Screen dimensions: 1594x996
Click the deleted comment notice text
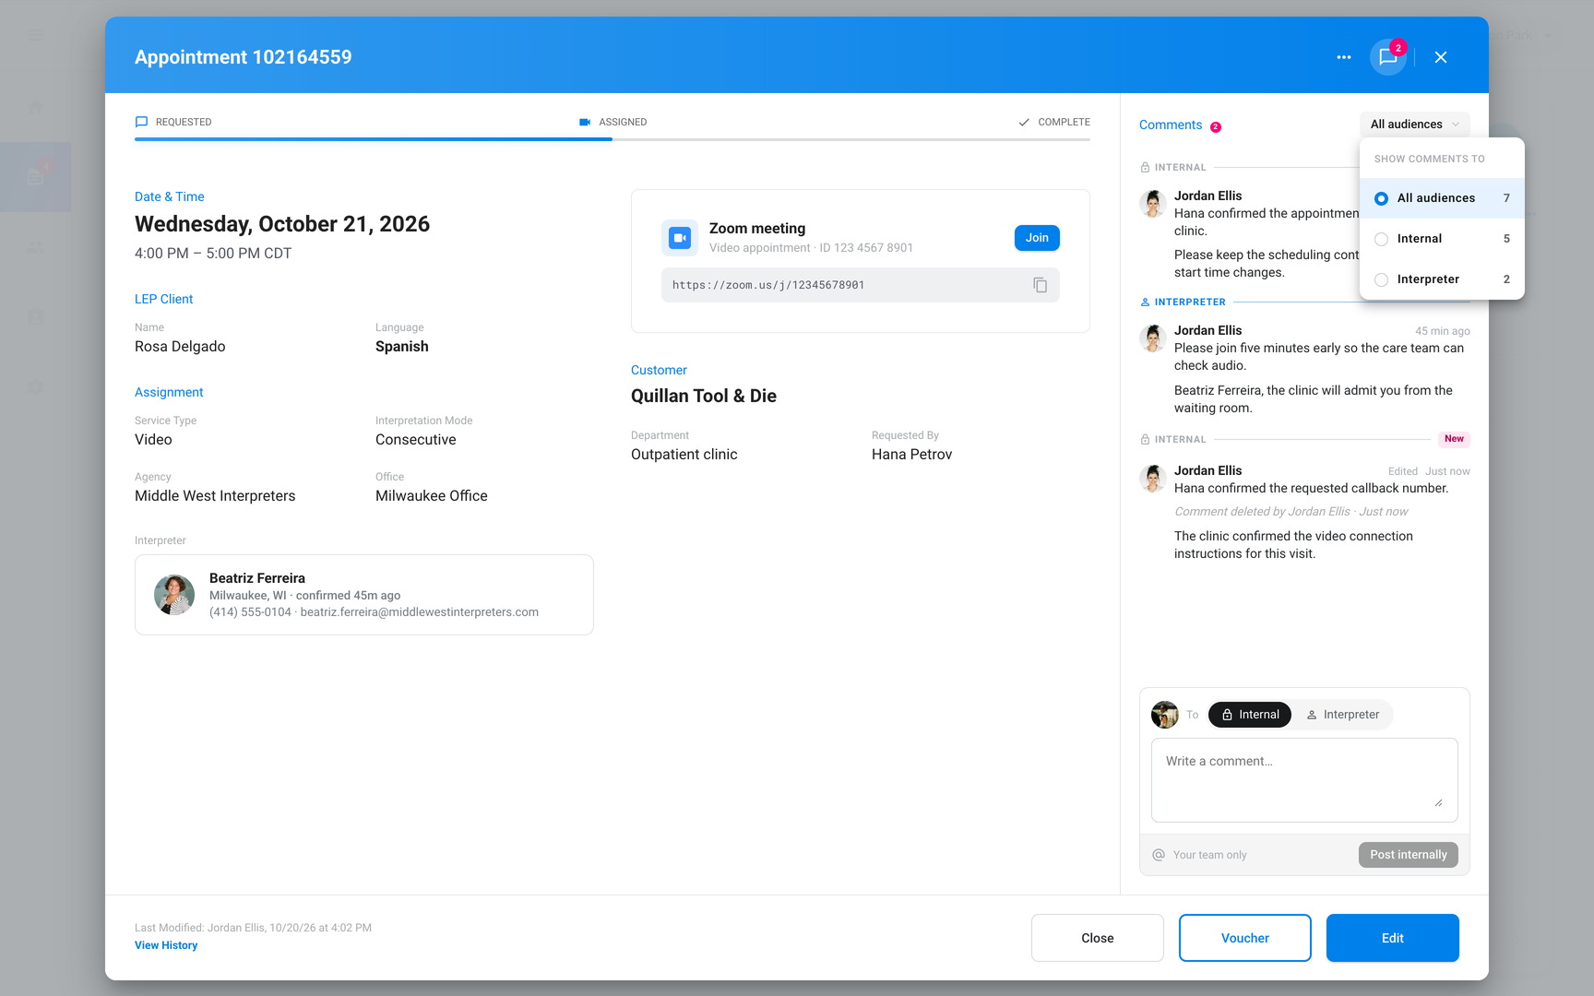(1291, 512)
